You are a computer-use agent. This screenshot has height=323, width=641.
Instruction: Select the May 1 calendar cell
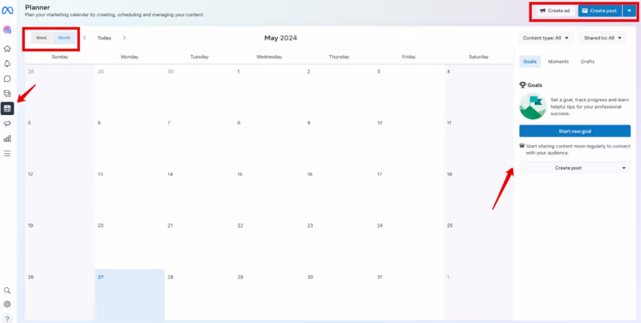[269, 90]
